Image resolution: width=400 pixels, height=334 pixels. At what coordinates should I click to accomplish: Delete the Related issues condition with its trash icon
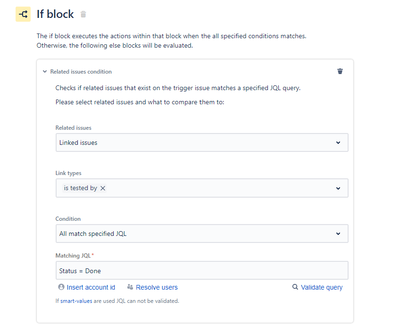pos(340,71)
